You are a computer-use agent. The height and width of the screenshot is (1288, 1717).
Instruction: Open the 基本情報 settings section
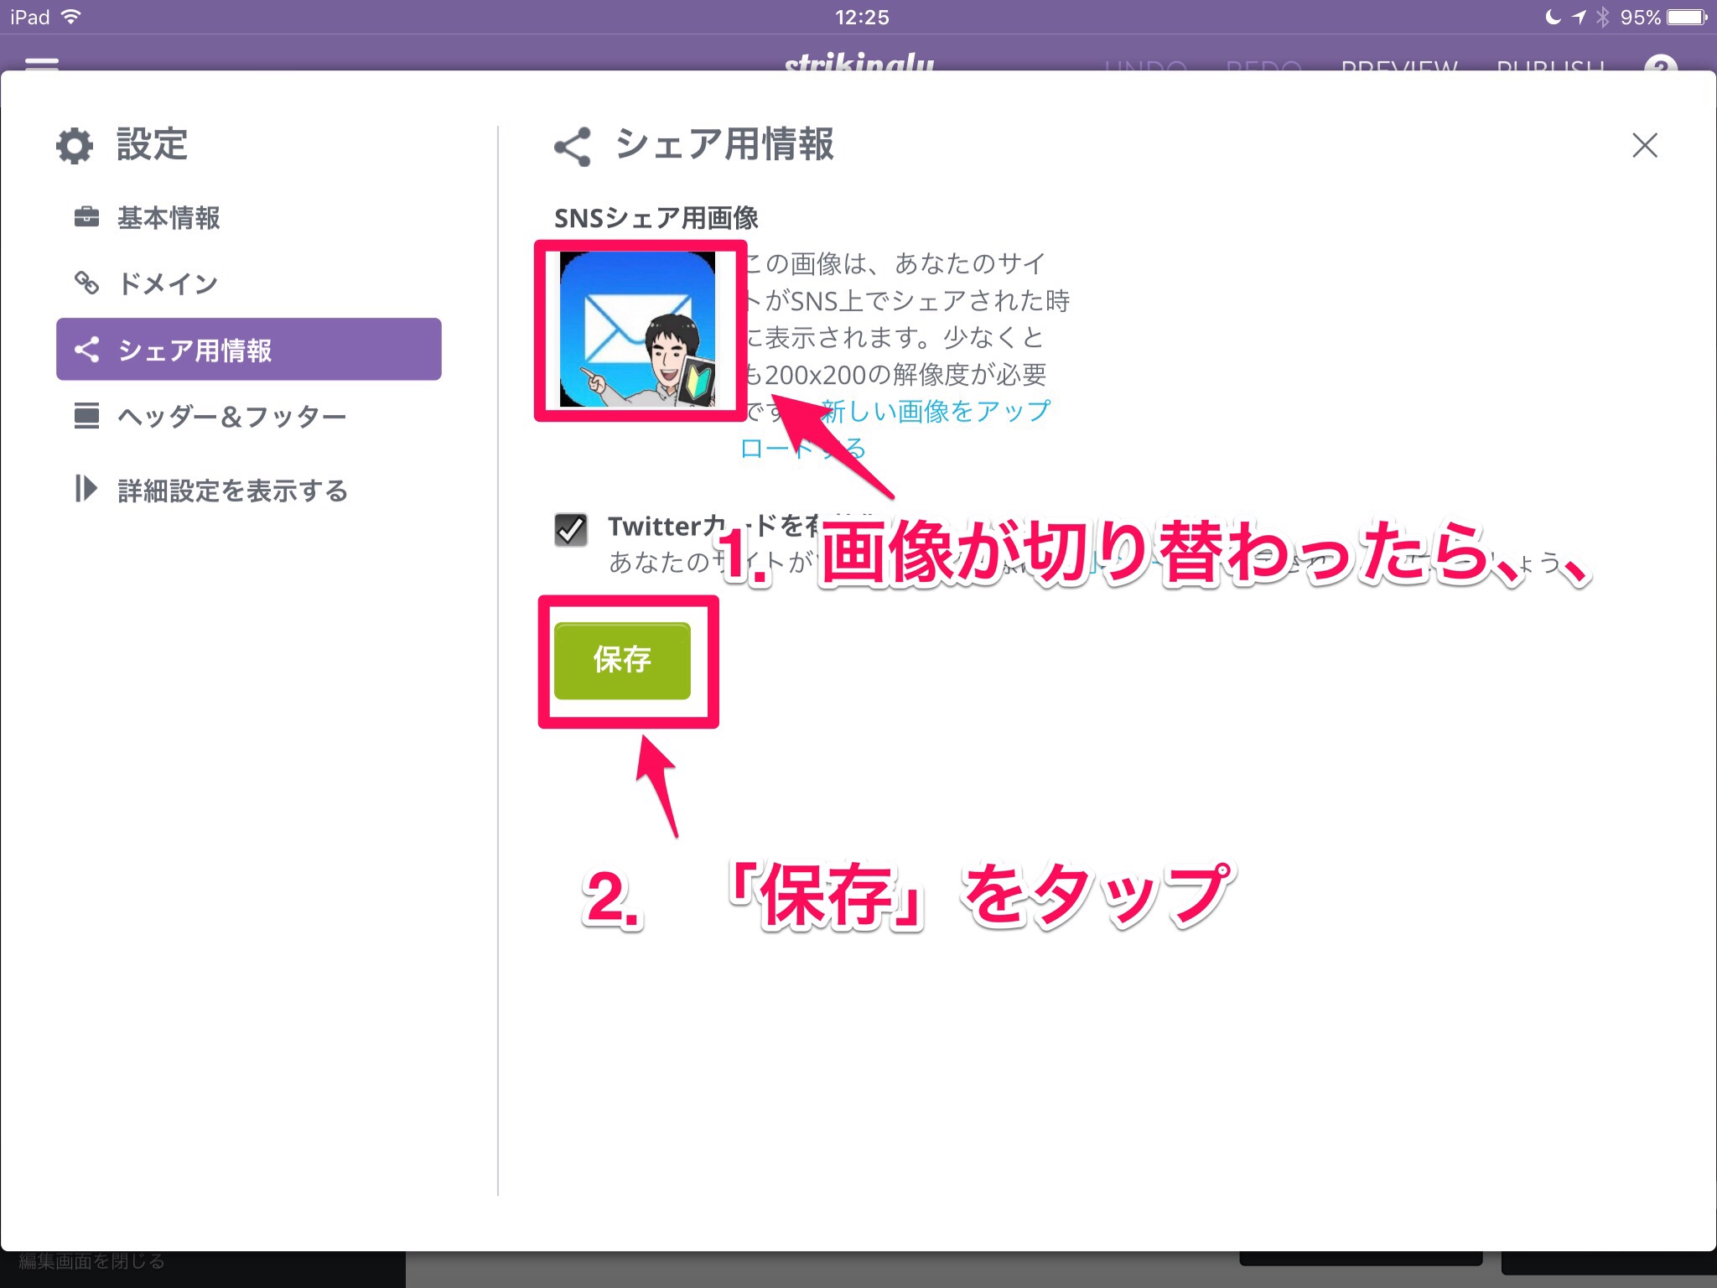tap(168, 218)
